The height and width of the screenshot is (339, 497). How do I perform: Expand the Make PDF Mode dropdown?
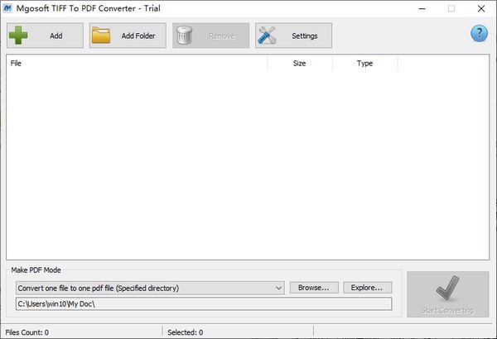[x=150, y=288]
